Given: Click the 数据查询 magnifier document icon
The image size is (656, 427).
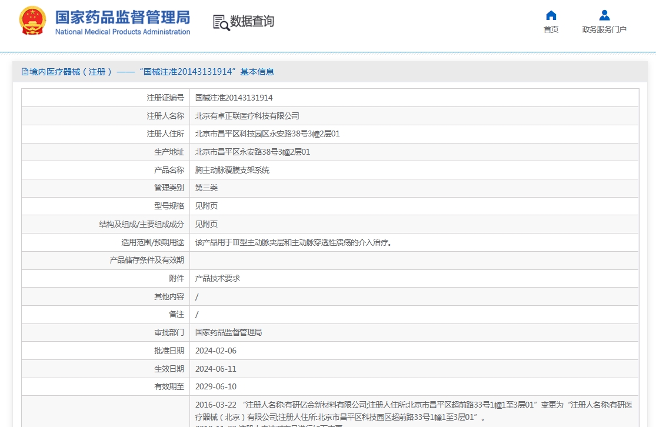Looking at the screenshot, I should [x=221, y=22].
